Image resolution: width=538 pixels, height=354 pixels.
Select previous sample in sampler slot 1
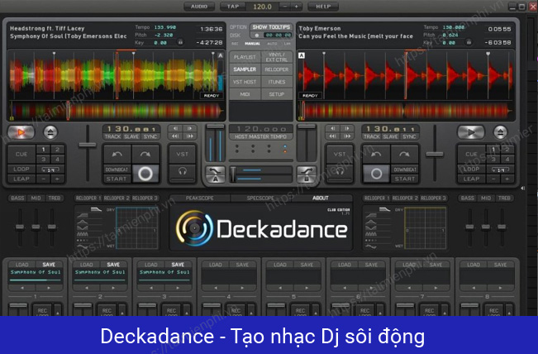pyautogui.click(x=22, y=288)
